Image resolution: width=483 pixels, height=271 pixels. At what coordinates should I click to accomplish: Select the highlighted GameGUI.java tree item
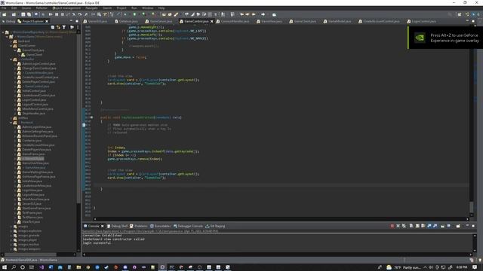[33, 159]
